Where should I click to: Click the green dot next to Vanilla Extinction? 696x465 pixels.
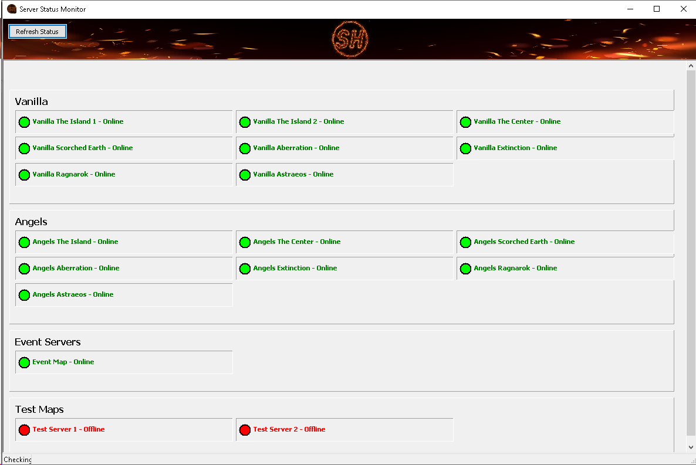[465, 148]
